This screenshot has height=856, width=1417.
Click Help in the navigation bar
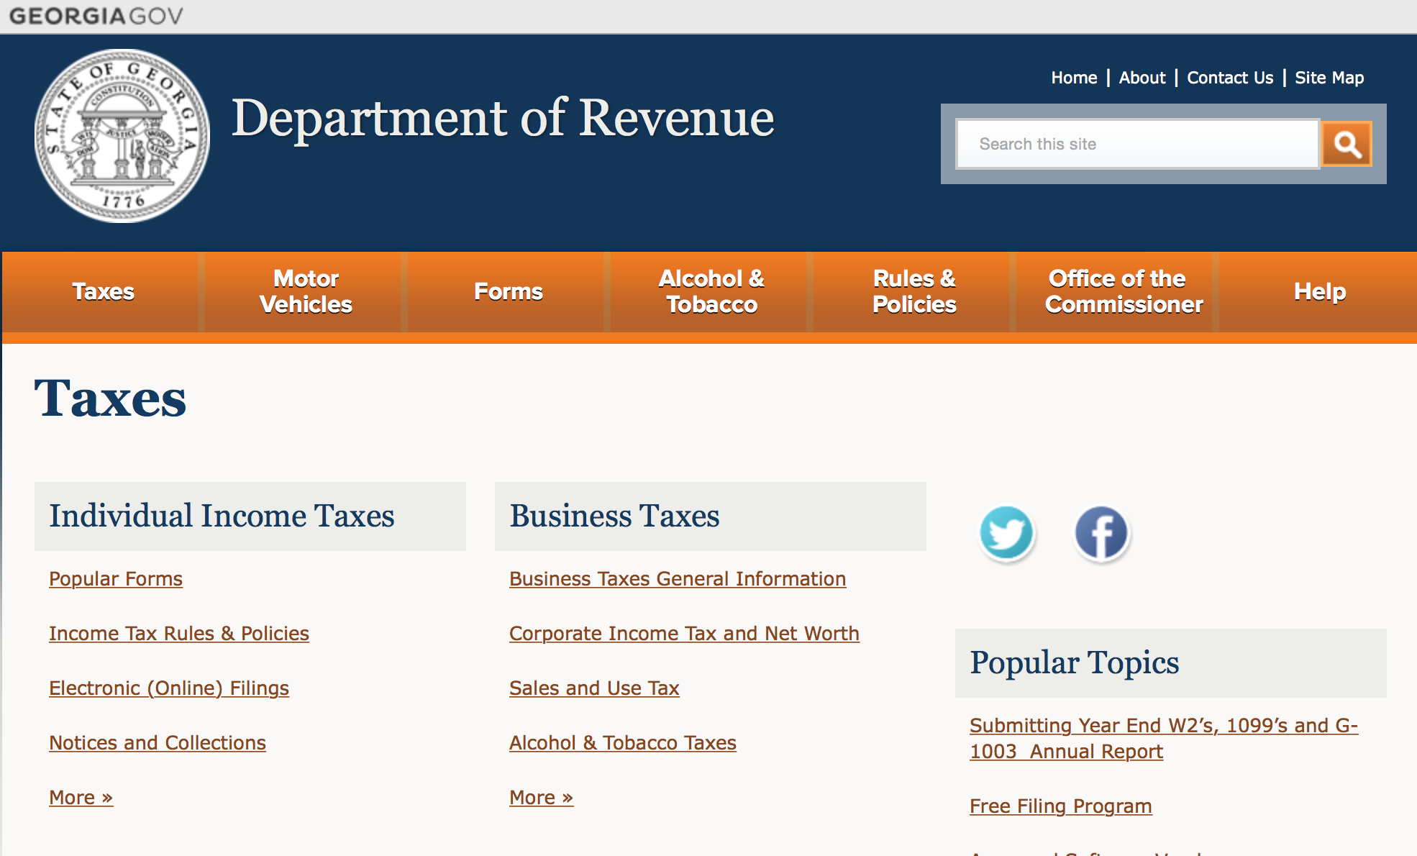tap(1319, 291)
